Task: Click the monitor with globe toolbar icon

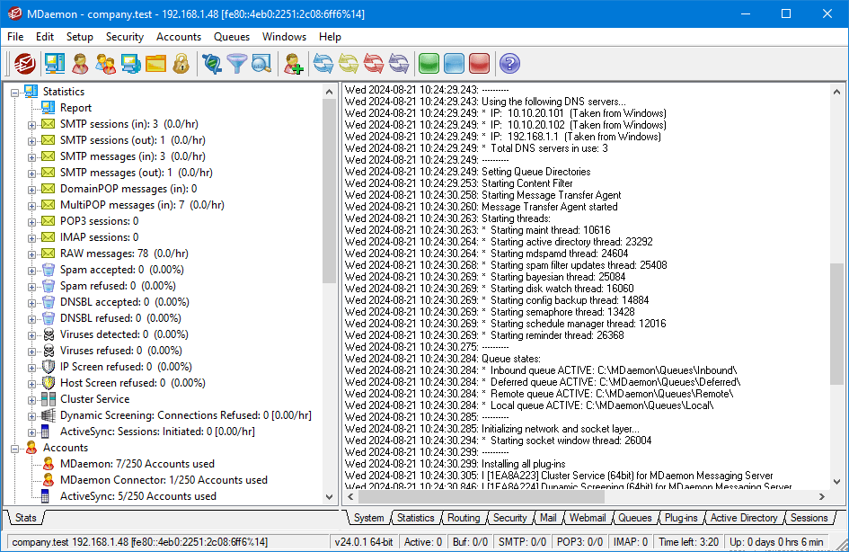Action: point(130,63)
